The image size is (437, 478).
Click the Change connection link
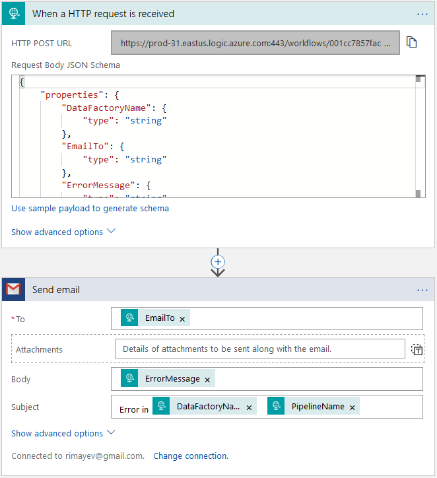(190, 456)
